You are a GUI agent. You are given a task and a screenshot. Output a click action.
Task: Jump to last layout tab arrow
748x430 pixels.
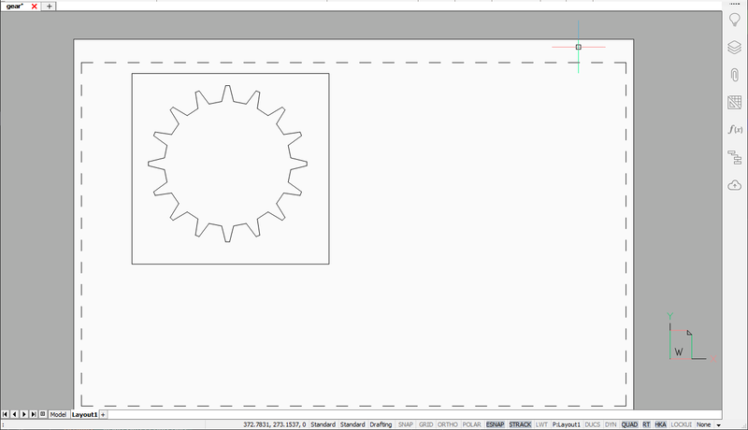tap(34, 414)
